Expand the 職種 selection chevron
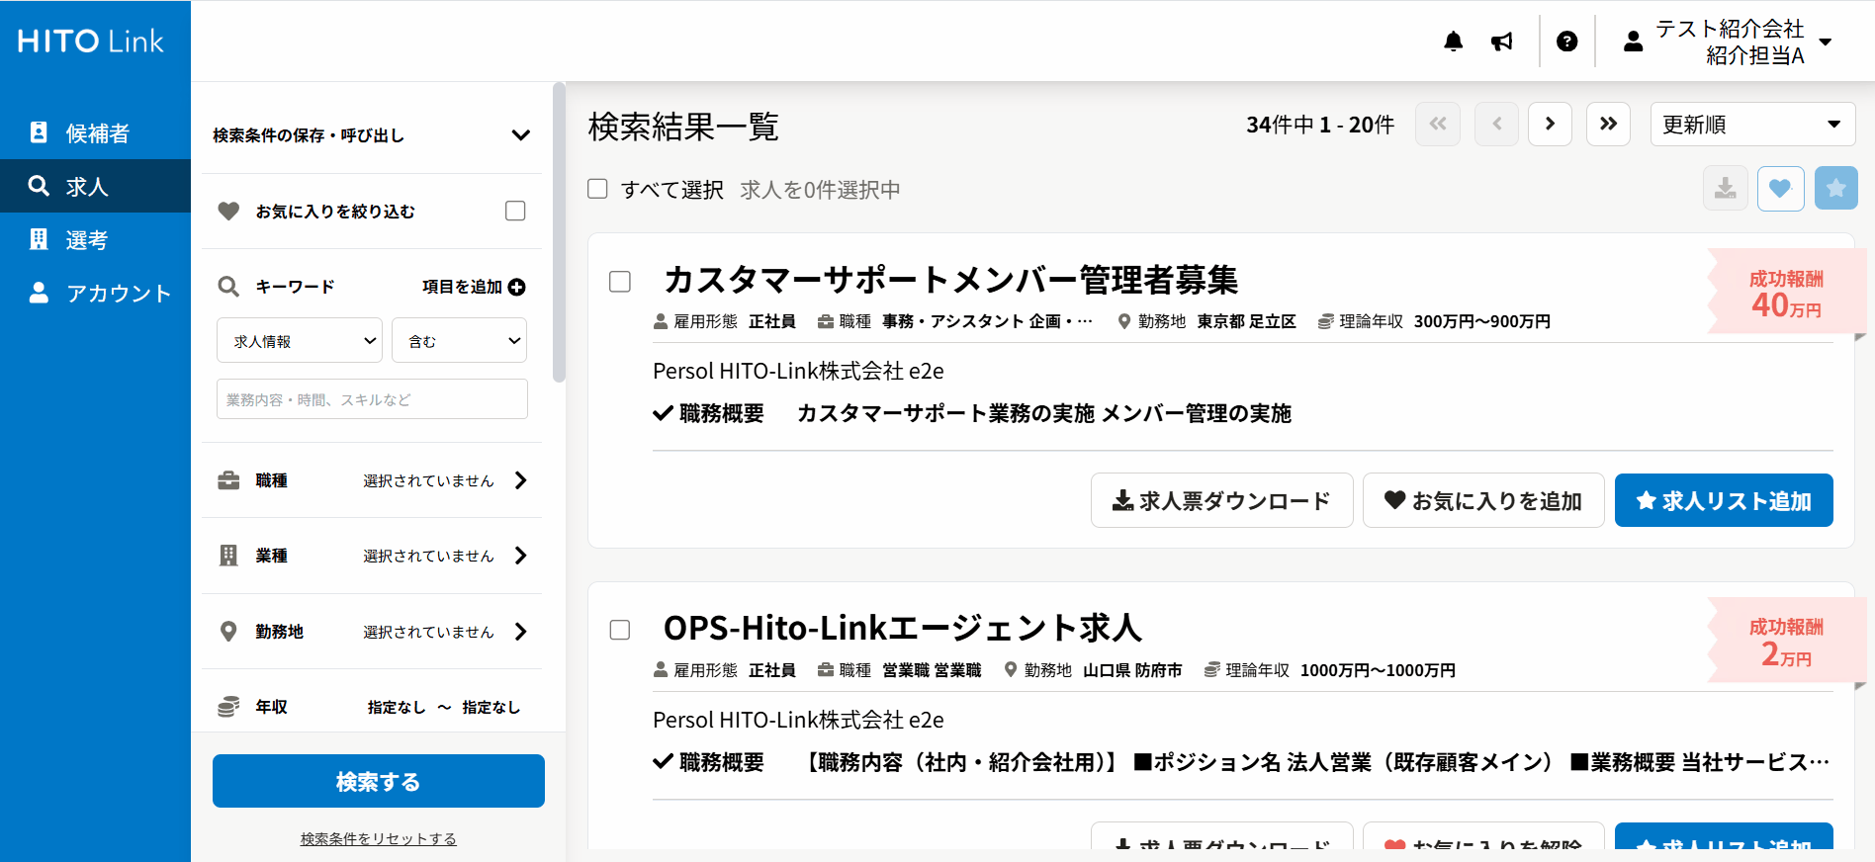This screenshot has width=1875, height=862. (521, 480)
